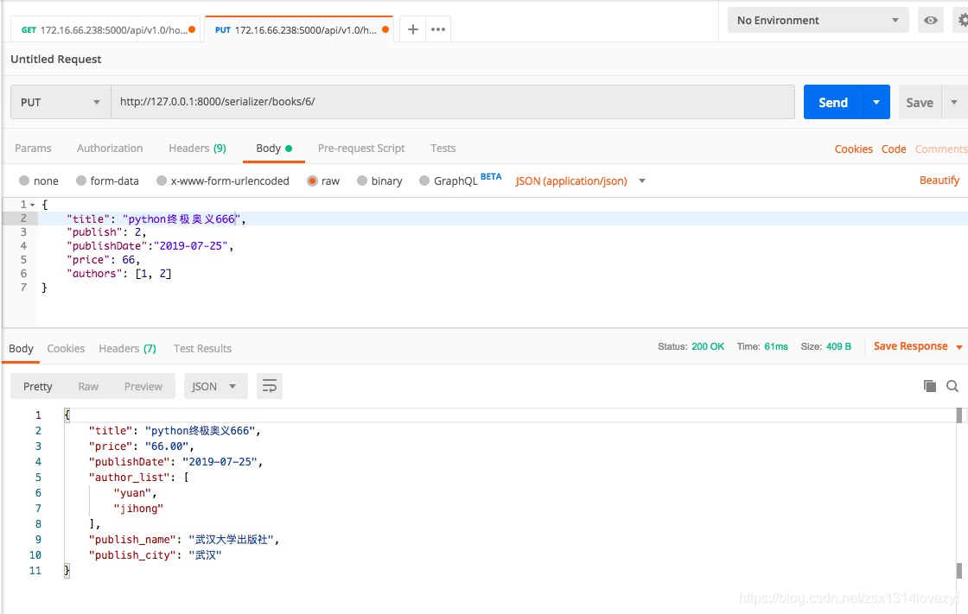This screenshot has width=968, height=614.
Task: Open the No Environment dropdown
Action: [x=818, y=21]
